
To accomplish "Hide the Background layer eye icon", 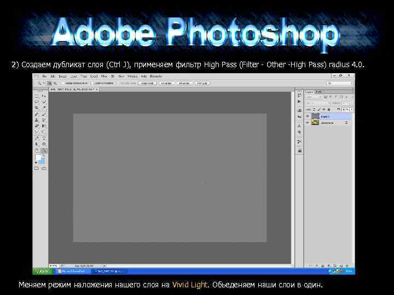I will pyautogui.click(x=308, y=123).
